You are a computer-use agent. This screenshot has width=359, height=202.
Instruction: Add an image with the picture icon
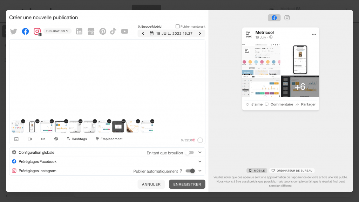point(16,139)
